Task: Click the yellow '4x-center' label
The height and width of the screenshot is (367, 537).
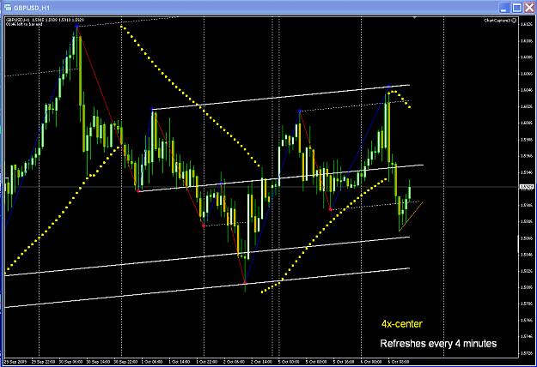Action: [402, 323]
